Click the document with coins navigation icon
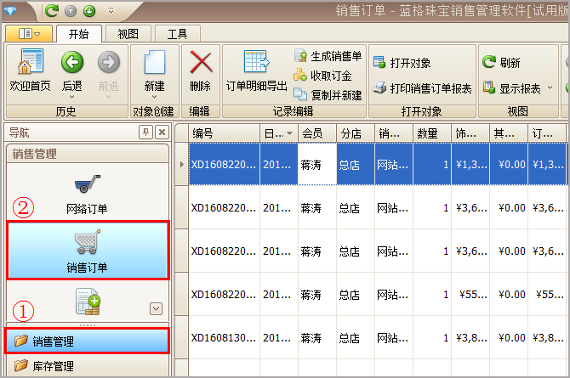The width and height of the screenshot is (570, 378). point(88,302)
